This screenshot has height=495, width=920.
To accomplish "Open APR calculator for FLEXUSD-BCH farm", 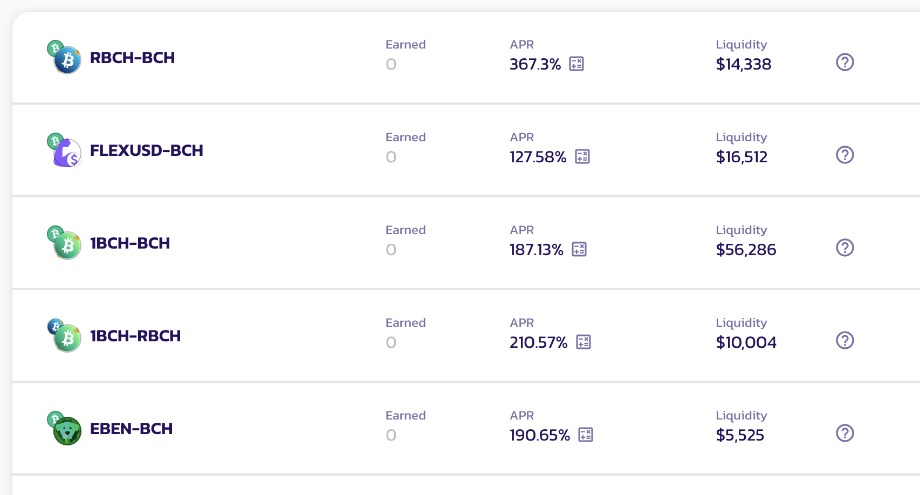I will pyautogui.click(x=582, y=157).
